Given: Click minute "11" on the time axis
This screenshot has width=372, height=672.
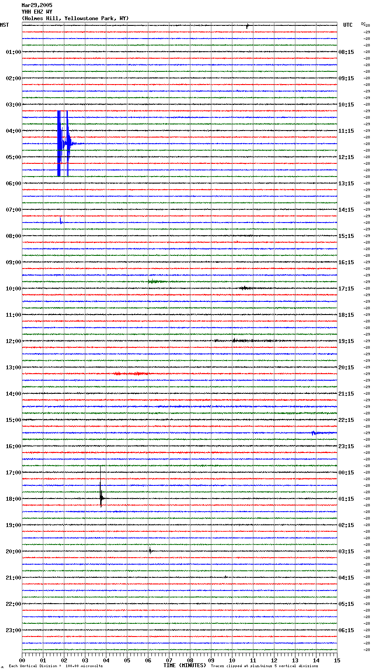Looking at the screenshot, I should pyautogui.click(x=253, y=660).
